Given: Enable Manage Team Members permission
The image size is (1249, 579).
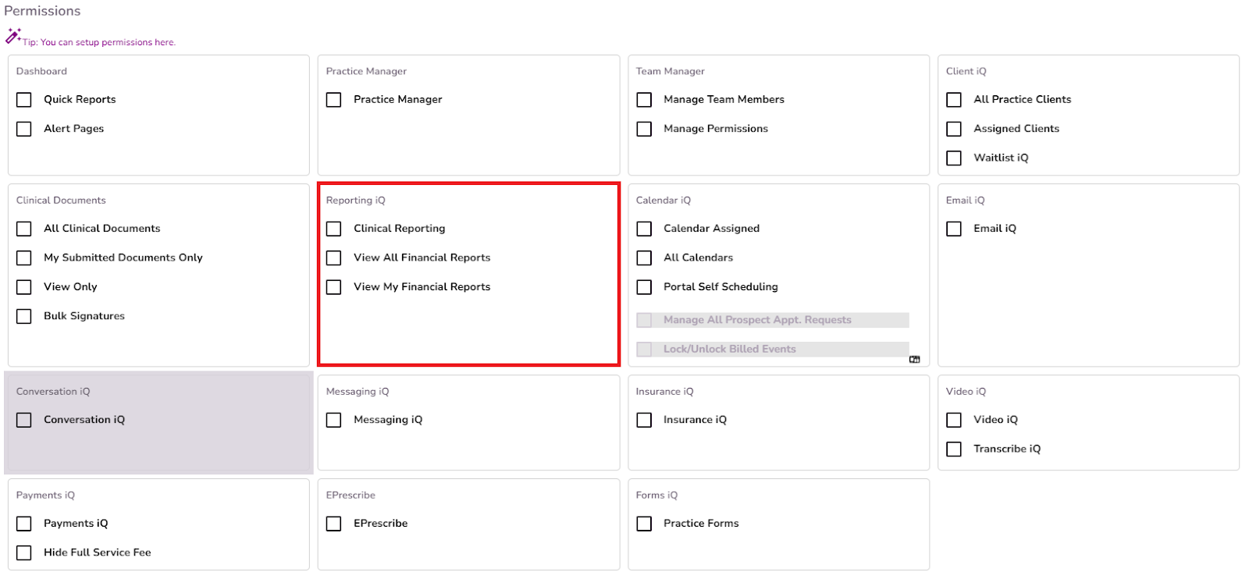Looking at the screenshot, I should pyautogui.click(x=644, y=100).
